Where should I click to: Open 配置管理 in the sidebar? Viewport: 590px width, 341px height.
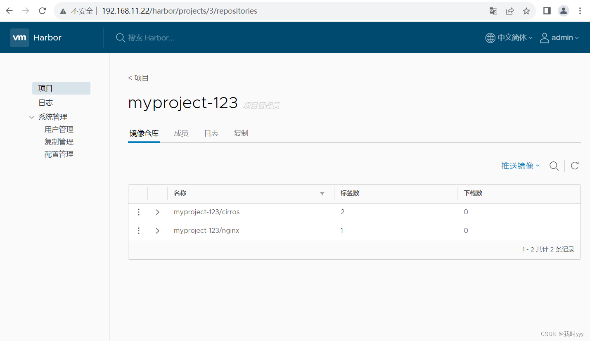pos(59,154)
